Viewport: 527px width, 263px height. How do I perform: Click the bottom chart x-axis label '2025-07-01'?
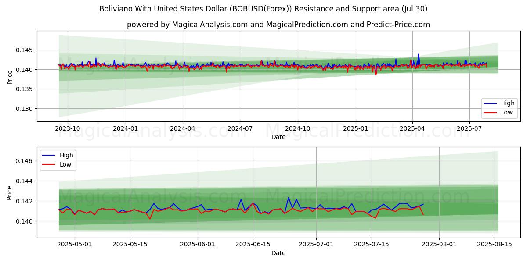click(317, 245)
